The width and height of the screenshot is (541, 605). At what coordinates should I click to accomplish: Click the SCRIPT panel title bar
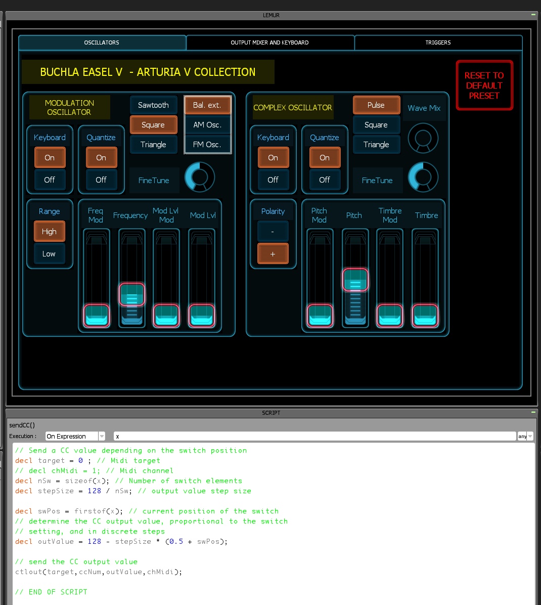(x=271, y=412)
